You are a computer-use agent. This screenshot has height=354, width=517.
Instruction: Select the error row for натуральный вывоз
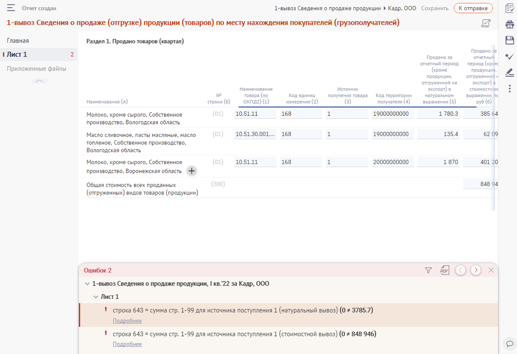pyautogui.click(x=288, y=315)
